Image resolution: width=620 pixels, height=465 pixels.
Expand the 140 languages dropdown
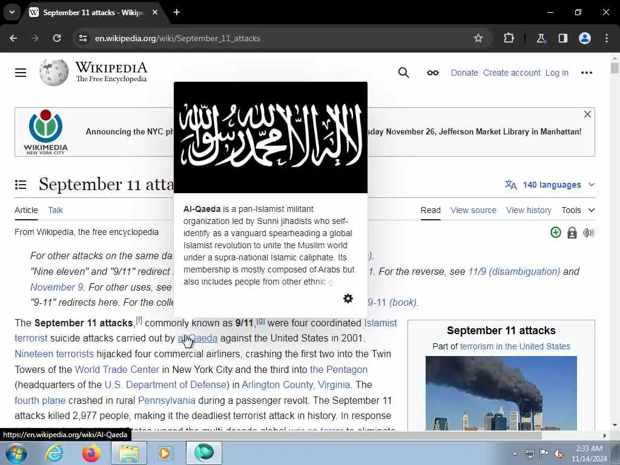550,185
